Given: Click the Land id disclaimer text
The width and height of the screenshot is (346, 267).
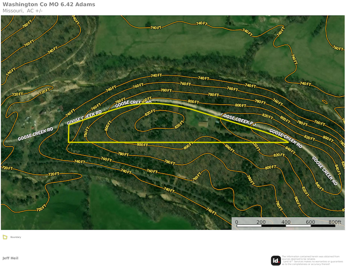Looking at the screenshot, I should 310,260.
